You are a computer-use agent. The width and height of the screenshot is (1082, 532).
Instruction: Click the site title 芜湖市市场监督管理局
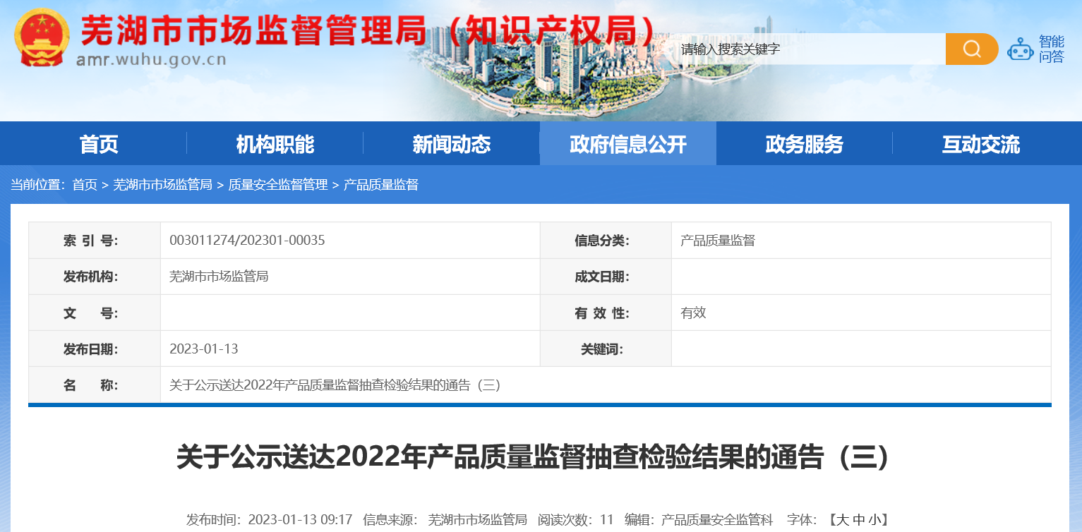[255, 30]
